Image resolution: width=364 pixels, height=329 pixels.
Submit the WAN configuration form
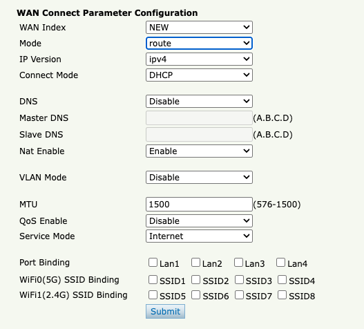165,311
